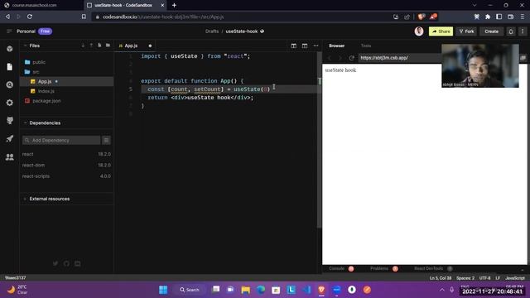Screen dimensions: 530x298
Task: Expand the bottom devtools panel chevron
Action: (x=523, y=270)
